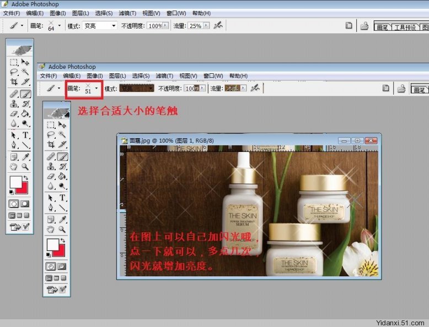Open File Browser button in brush-size-51 options bar
Viewport: 429px width, 327px height.
point(401,88)
